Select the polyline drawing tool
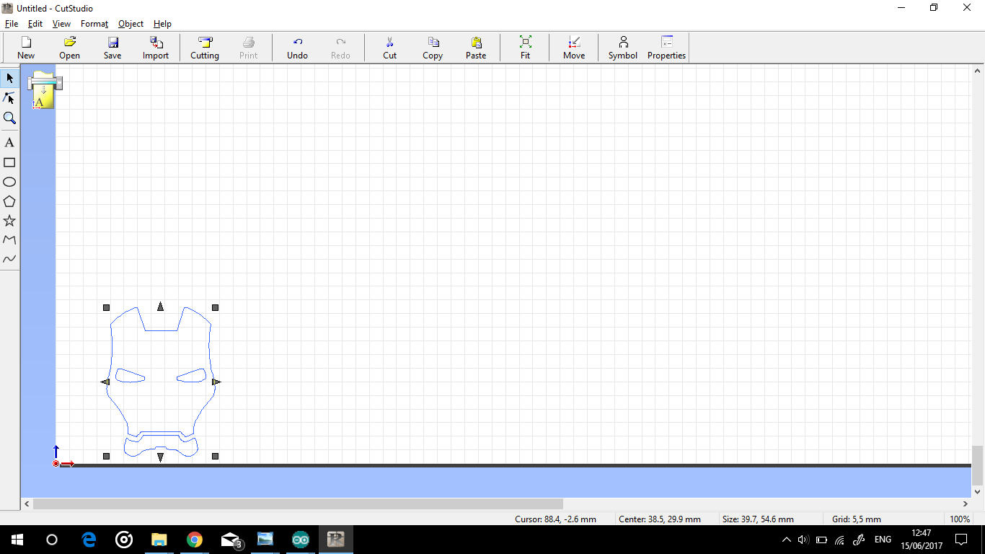985x554 pixels. [x=9, y=239]
